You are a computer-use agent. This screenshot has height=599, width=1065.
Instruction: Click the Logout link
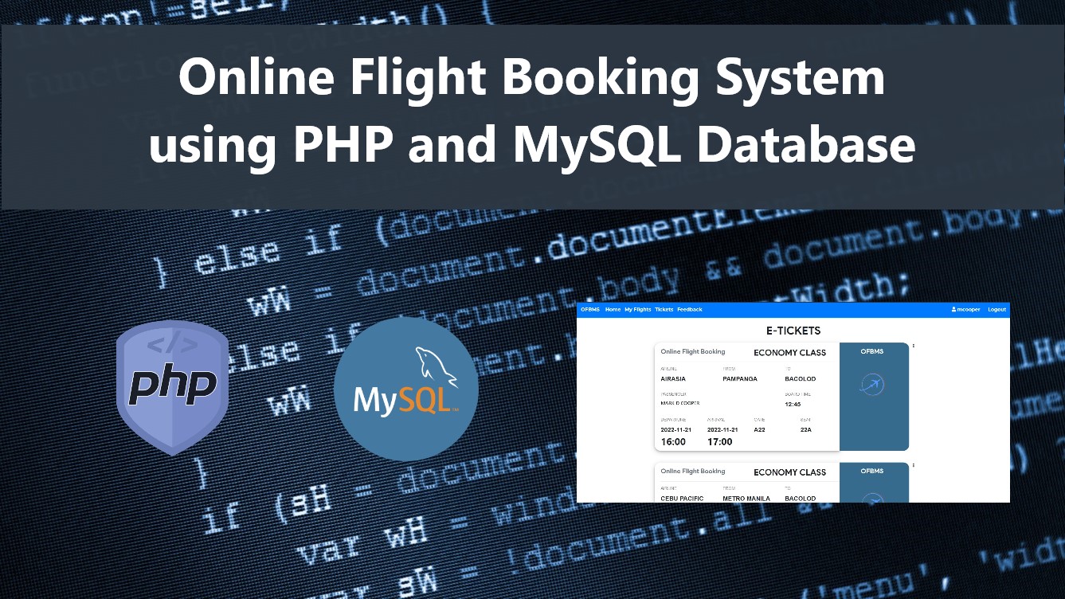[x=996, y=310]
